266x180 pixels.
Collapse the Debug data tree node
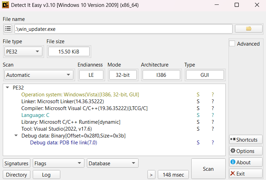point(16,136)
